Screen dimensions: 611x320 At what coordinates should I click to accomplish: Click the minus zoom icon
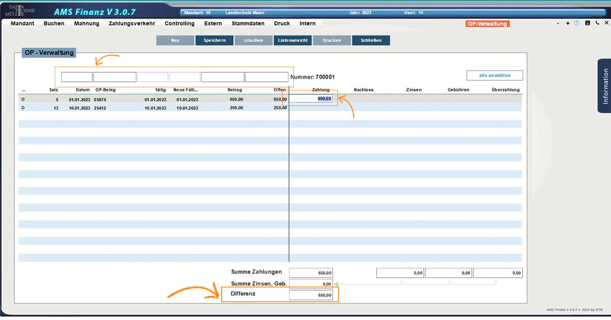(x=558, y=24)
